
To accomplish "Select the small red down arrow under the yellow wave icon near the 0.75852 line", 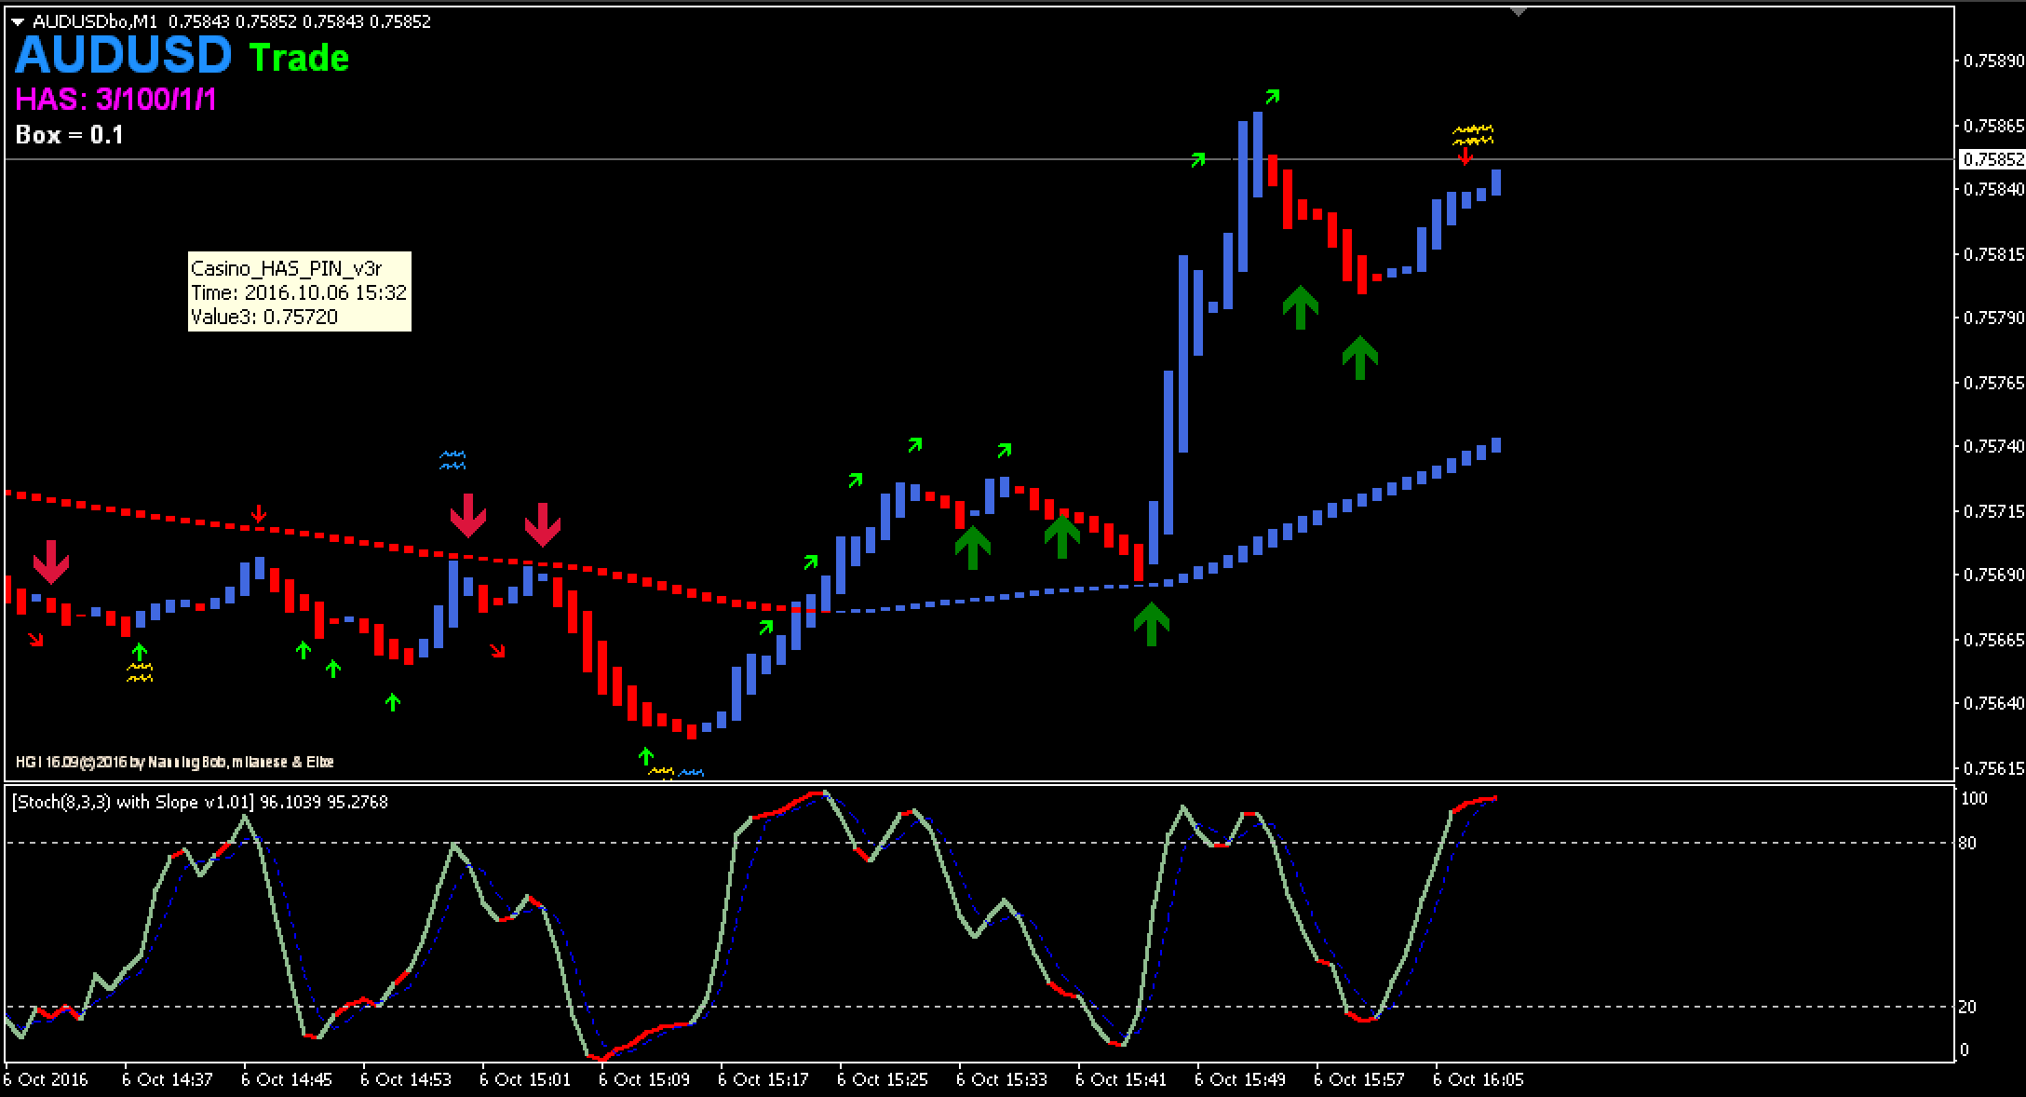I will 1465,156.
